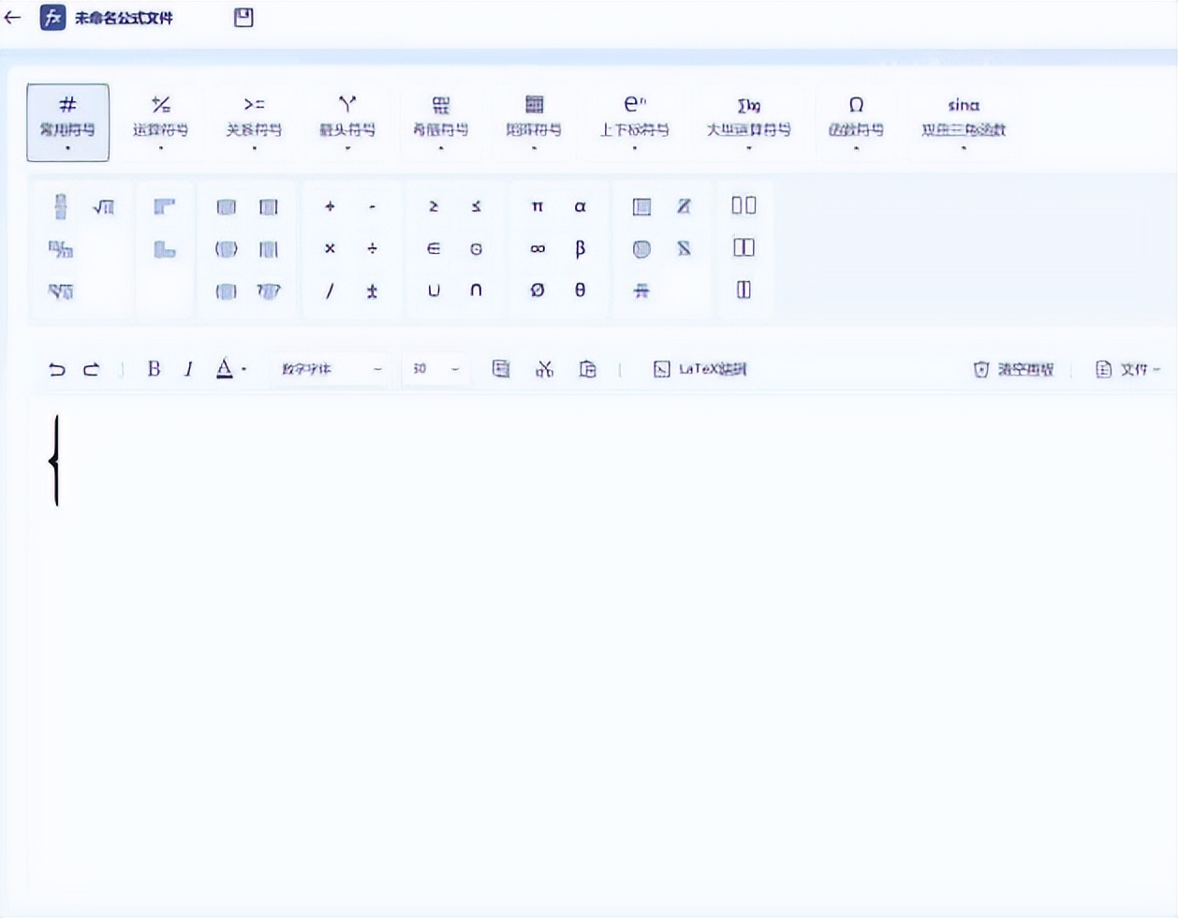Click the undo icon
This screenshot has height=918, width=1178.
pos(57,368)
